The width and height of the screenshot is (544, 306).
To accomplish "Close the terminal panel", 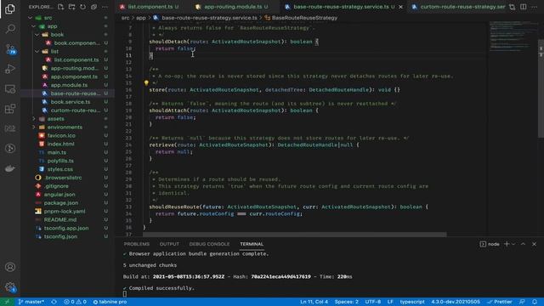I will coord(535,244).
